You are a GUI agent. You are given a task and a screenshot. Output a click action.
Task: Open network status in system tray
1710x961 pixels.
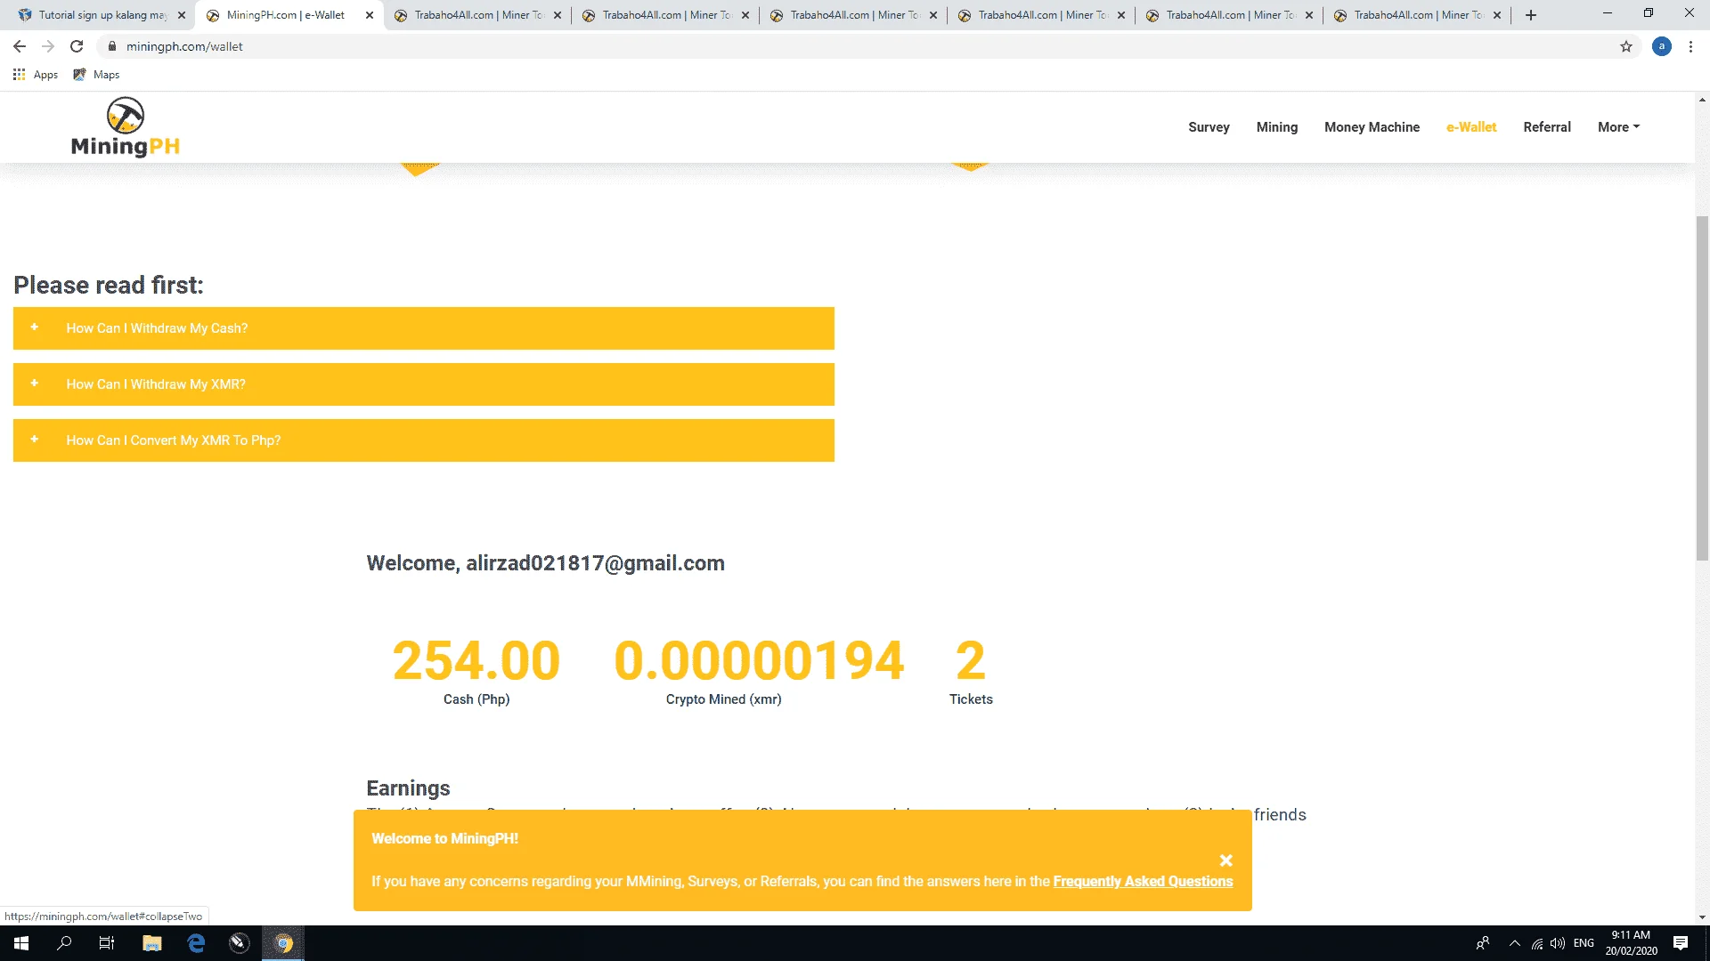(1537, 943)
